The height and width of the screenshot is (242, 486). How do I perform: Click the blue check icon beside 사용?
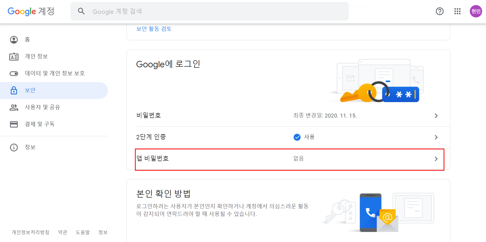(x=297, y=137)
